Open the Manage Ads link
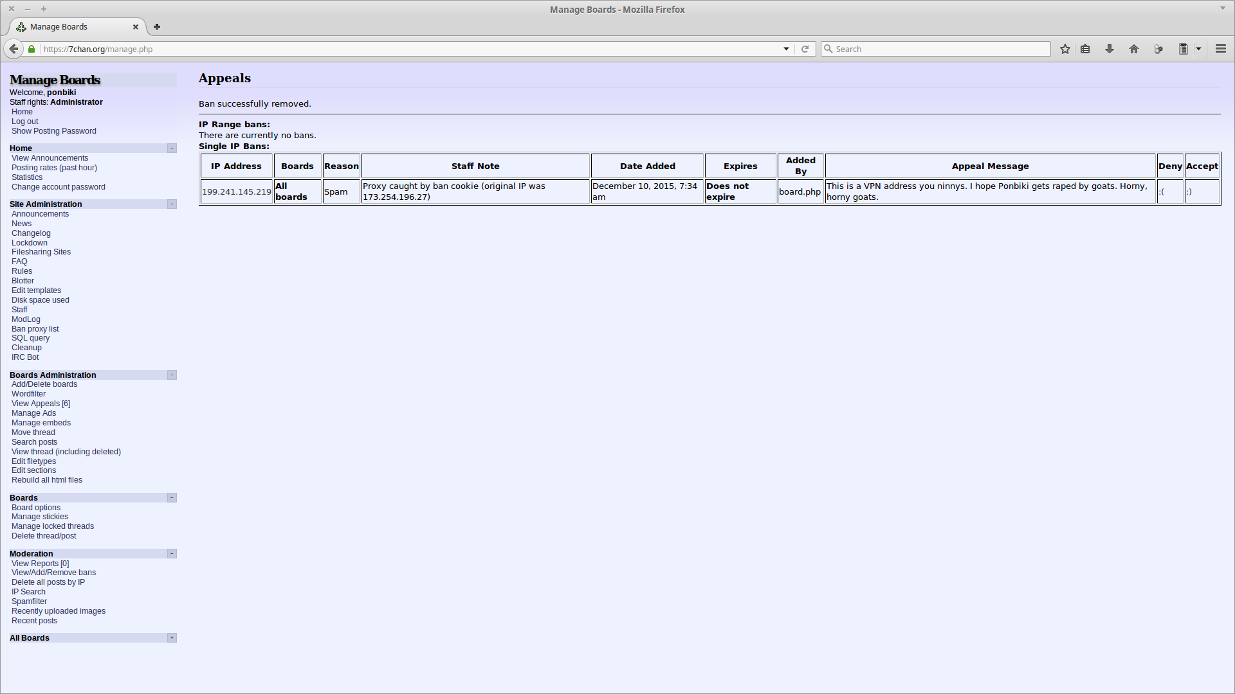Image resolution: width=1235 pixels, height=694 pixels. pos(34,413)
